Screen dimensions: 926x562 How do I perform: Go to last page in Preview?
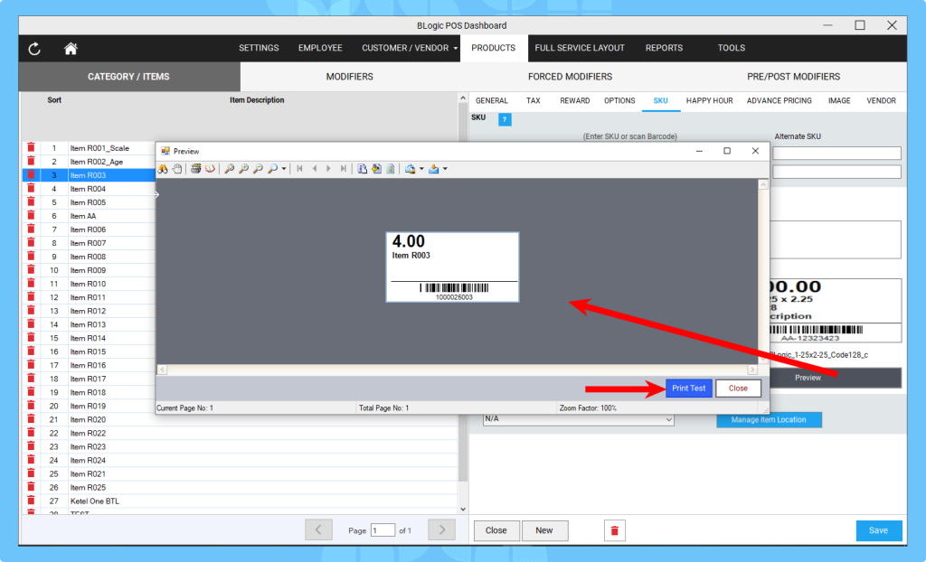point(343,169)
